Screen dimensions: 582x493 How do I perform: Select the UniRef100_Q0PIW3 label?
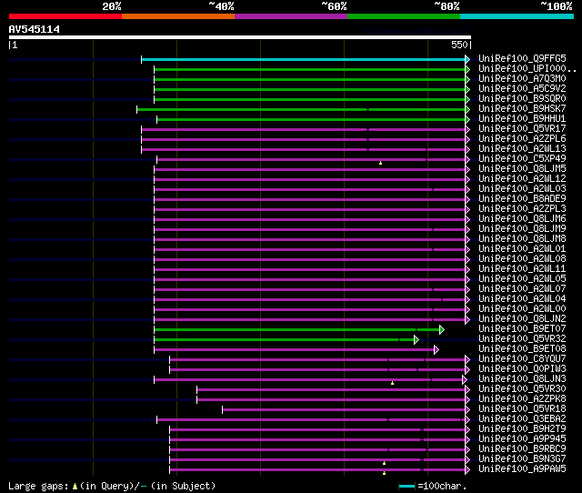pyautogui.click(x=522, y=369)
